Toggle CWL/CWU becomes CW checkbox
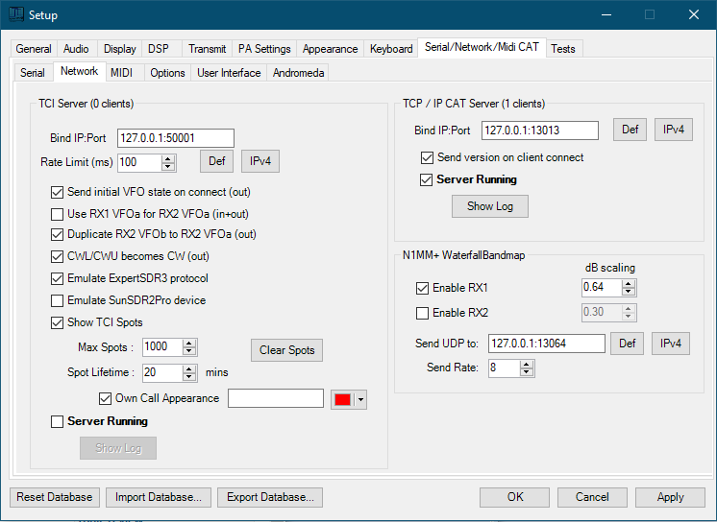This screenshot has width=717, height=522. click(57, 256)
